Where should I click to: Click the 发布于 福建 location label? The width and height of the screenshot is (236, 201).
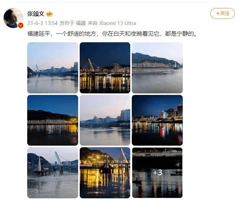pos(72,23)
